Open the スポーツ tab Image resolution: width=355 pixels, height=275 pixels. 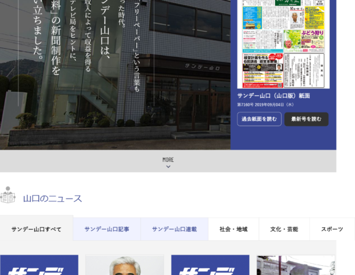[x=332, y=229]
